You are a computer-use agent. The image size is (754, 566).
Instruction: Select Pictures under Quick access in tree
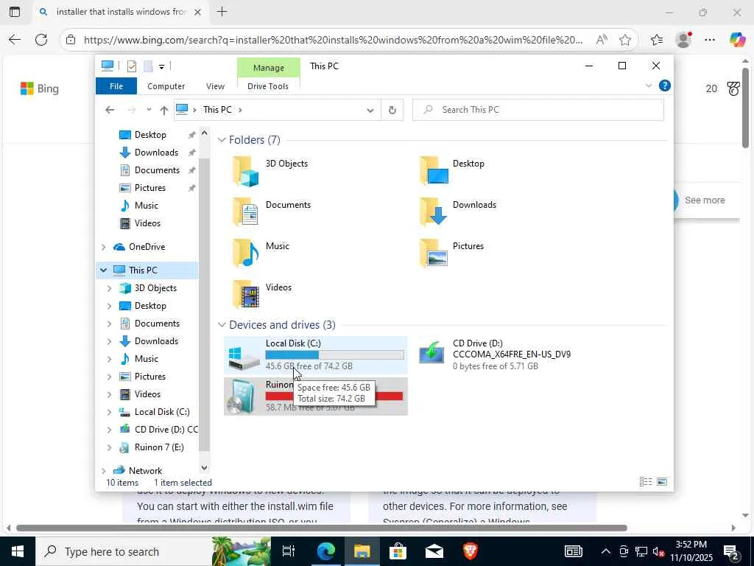[149, 188]
